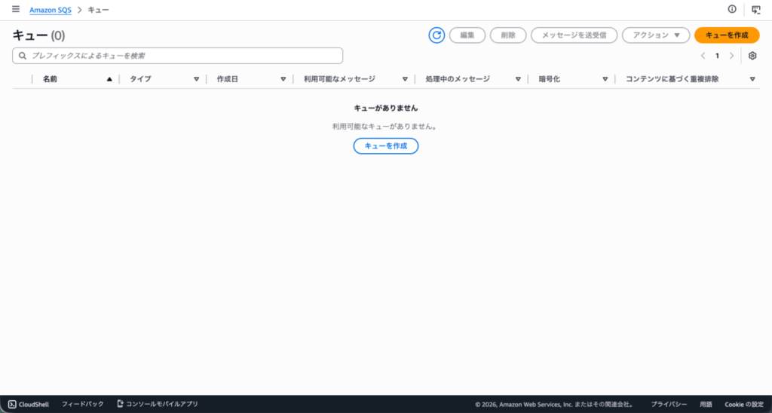Open フィードバック in footer
Screen dimensions: 772x413
[x=82, y=404]
